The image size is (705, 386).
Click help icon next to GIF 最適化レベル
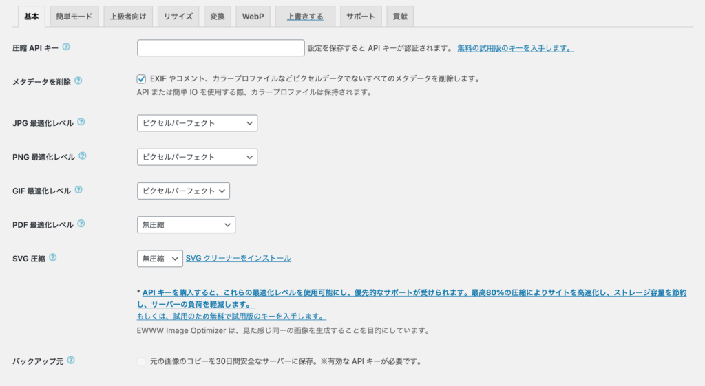click(x=78, y=190)
